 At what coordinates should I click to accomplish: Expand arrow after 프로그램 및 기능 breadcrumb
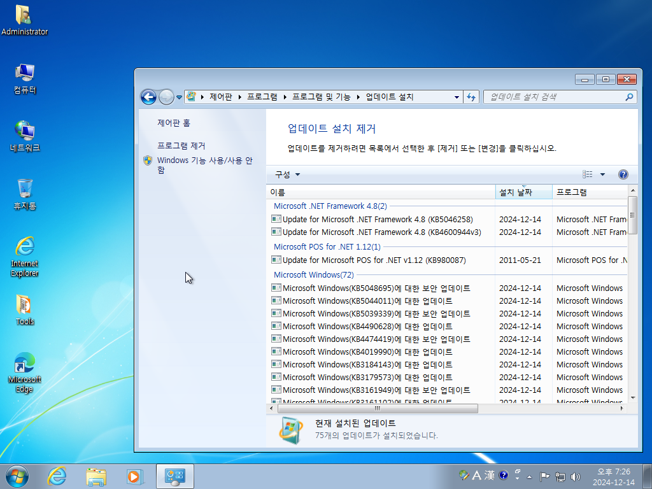358,97
